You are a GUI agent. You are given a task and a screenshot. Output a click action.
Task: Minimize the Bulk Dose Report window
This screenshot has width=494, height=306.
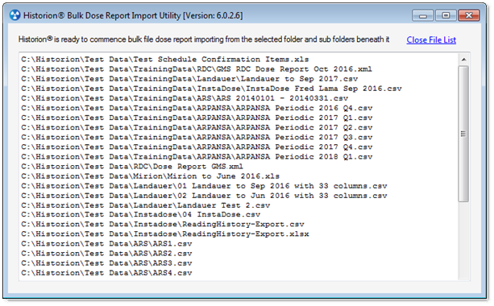pos(423,15)
